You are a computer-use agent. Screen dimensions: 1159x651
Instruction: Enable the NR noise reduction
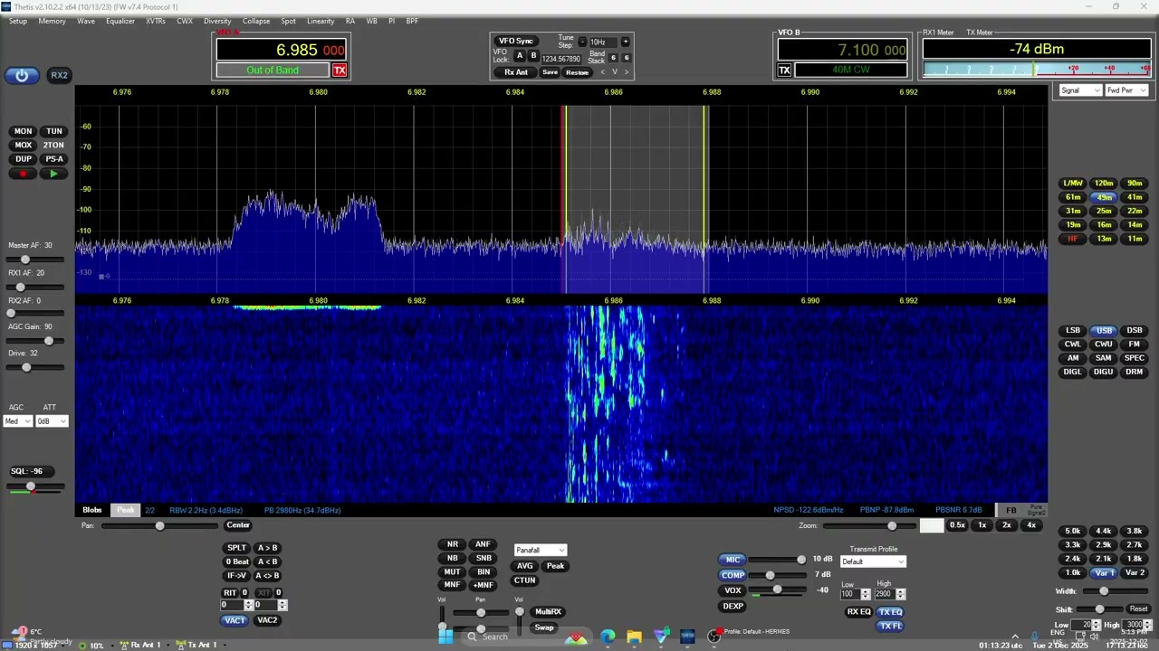453,544
